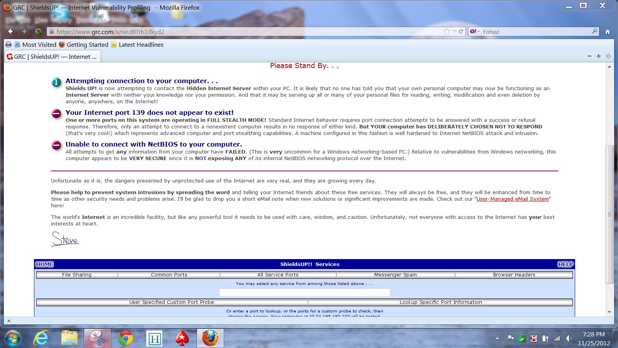The image size is (618, 348).
Task: Click the printer icon in bookmarks toolbar
Action: 8,44
